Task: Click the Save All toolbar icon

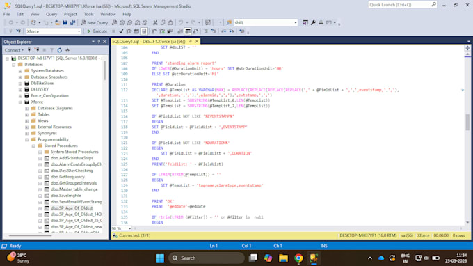Action: coord(73,23)
